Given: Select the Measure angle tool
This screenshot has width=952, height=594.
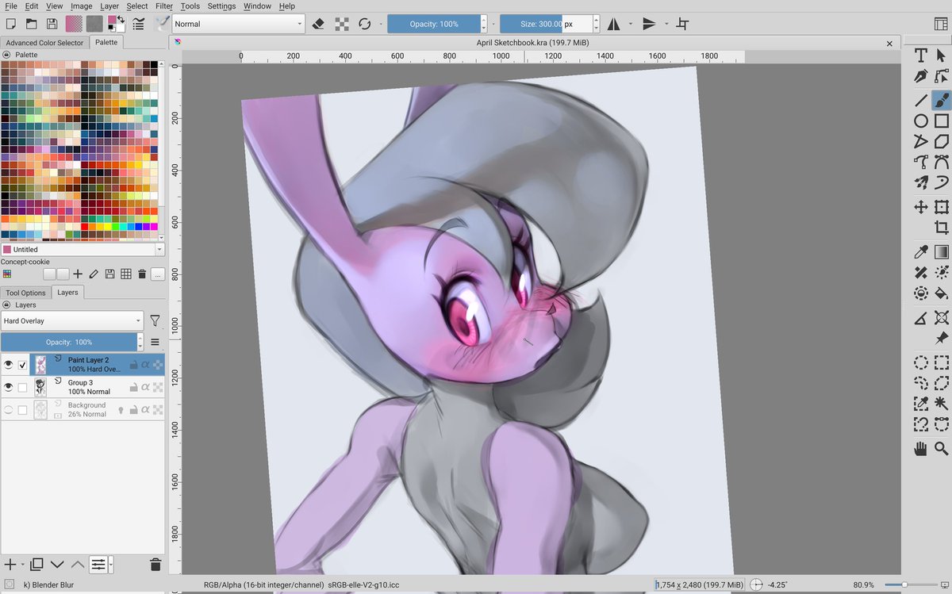Looking at the screenshot, I should click(x=920, y=318).
